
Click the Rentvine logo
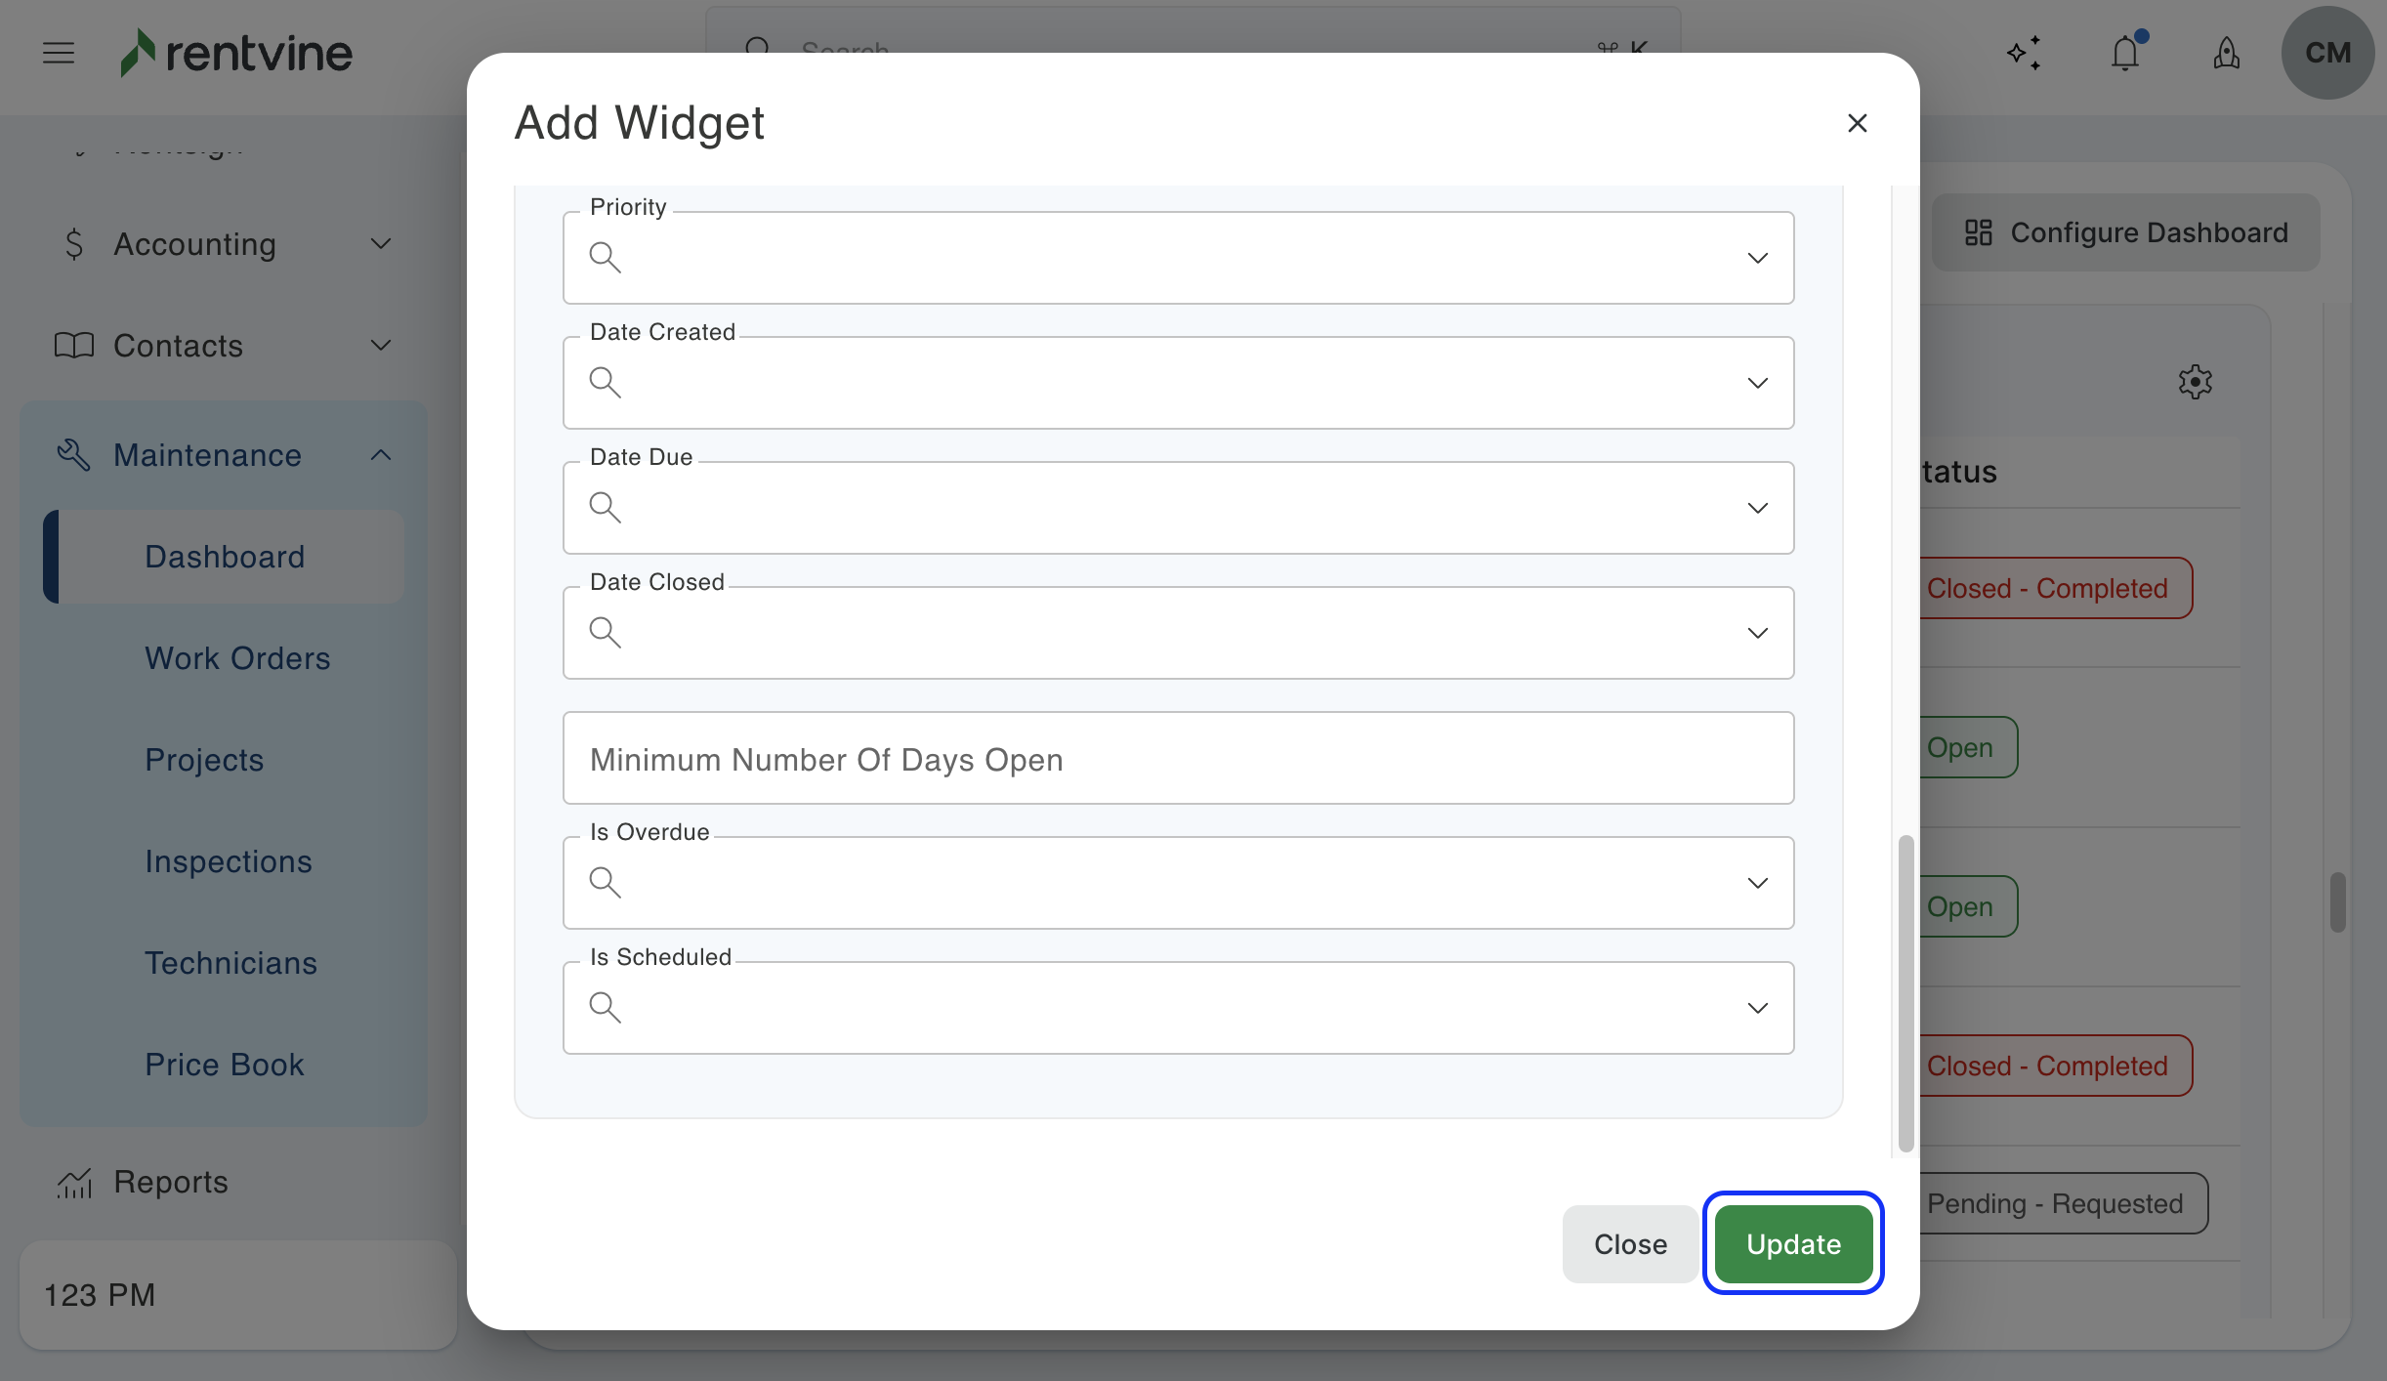click(235, 53)
